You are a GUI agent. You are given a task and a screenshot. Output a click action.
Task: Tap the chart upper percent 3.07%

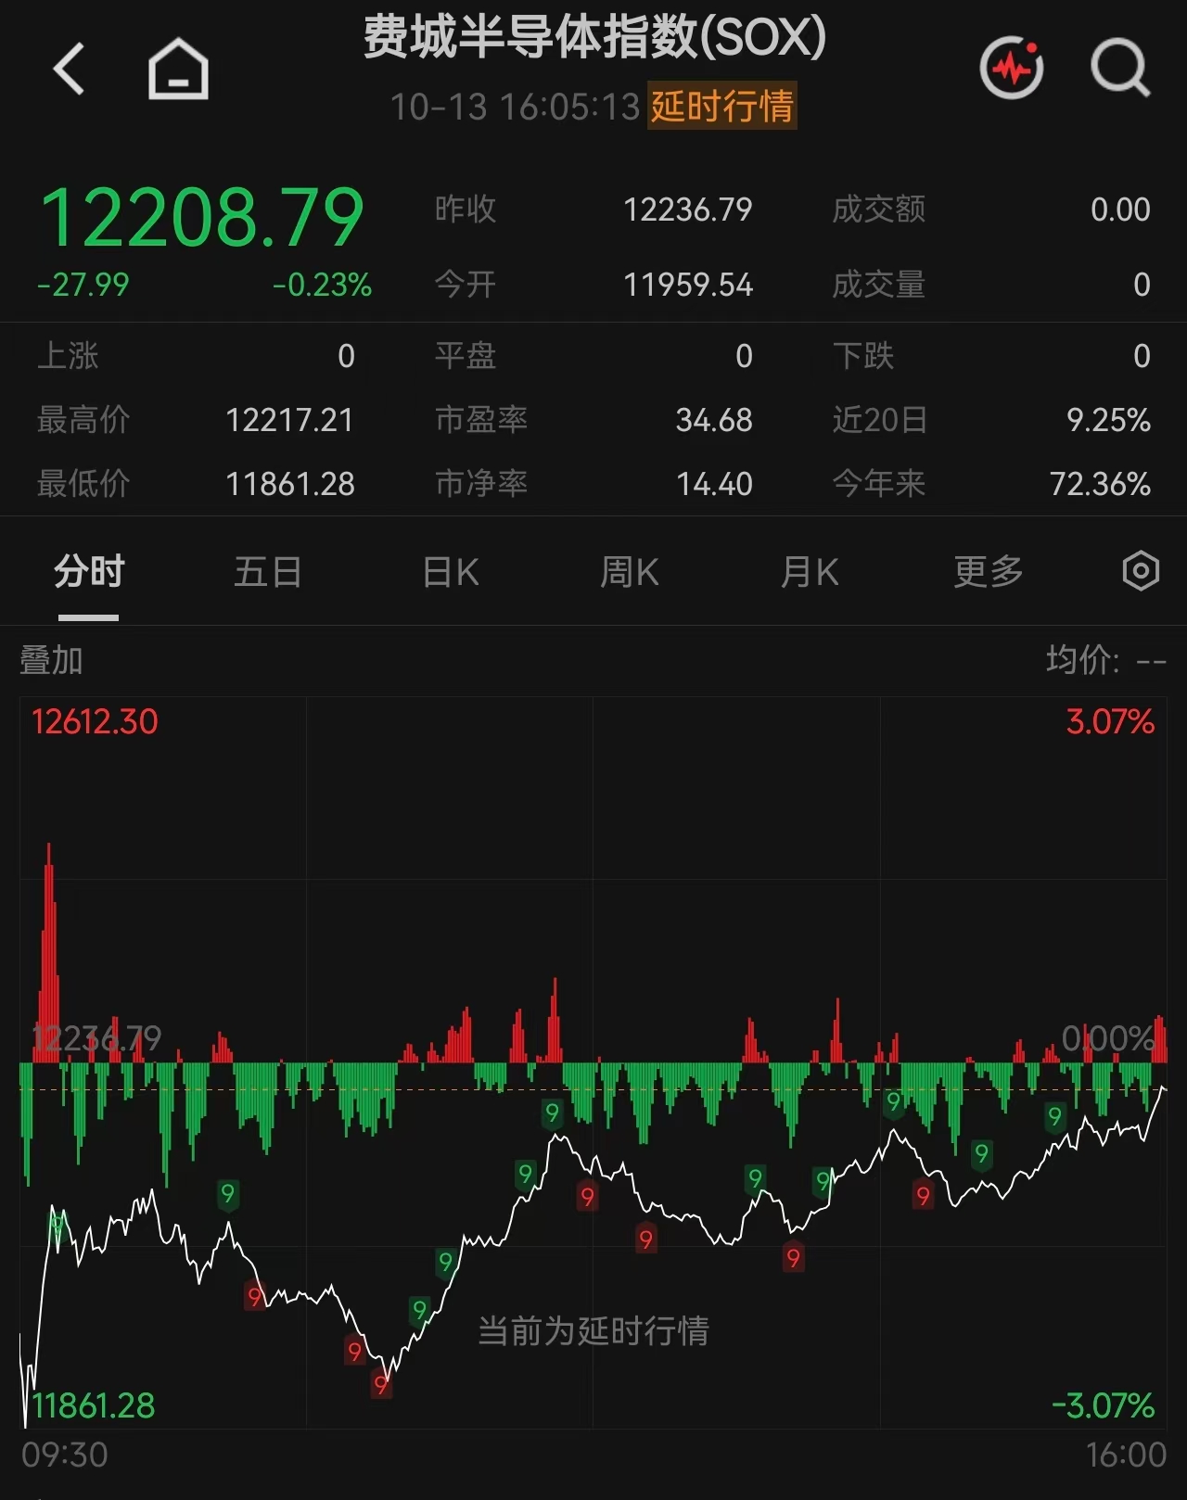[x=1110, y=721]
